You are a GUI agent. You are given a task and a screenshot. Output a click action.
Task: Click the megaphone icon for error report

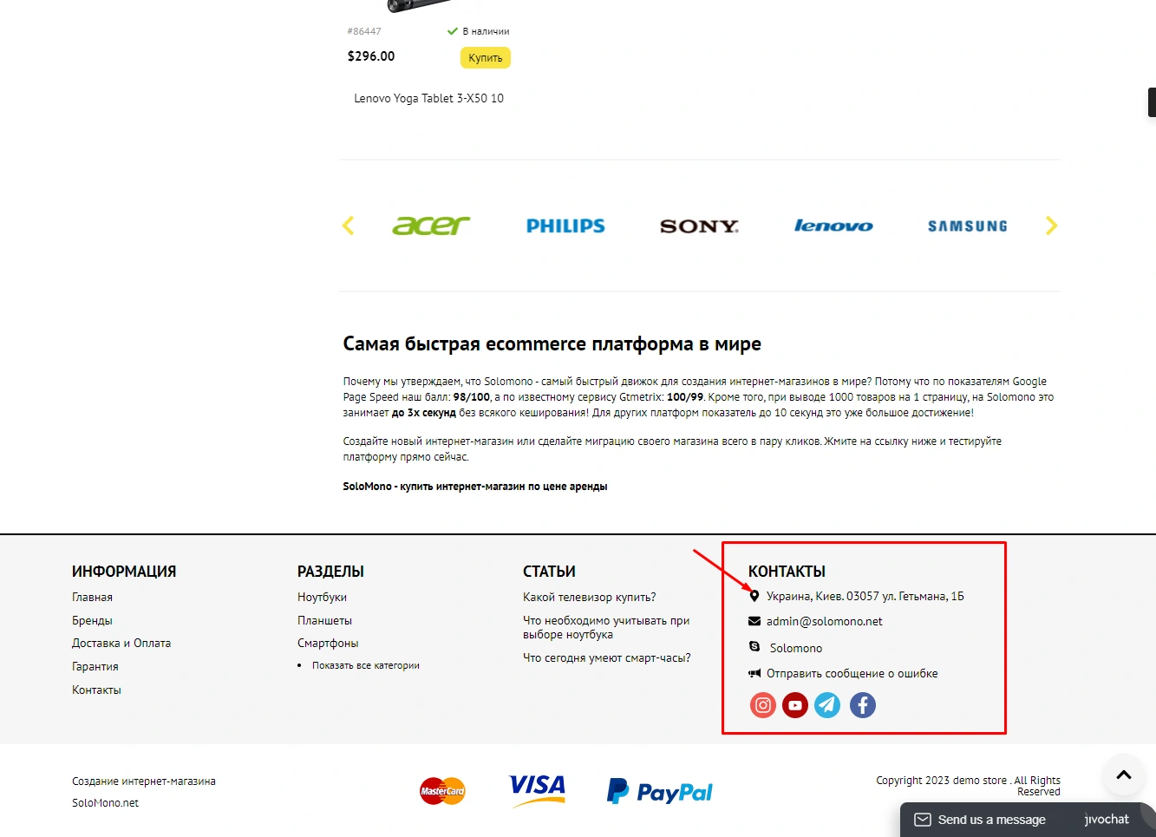click(754, 673)
